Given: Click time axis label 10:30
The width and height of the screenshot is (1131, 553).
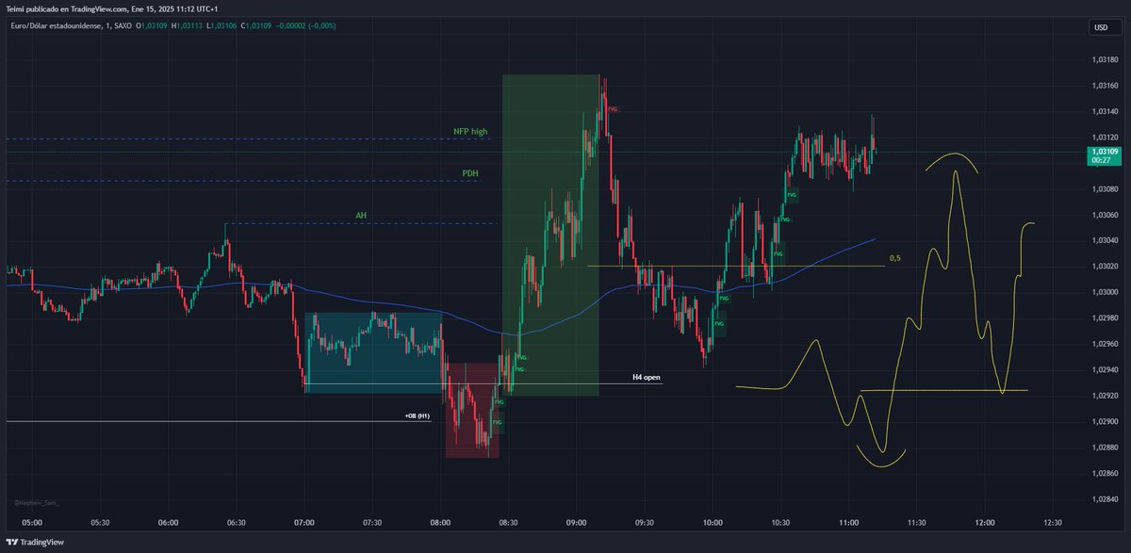Looking at the screenshot, I should pos(780,522).
